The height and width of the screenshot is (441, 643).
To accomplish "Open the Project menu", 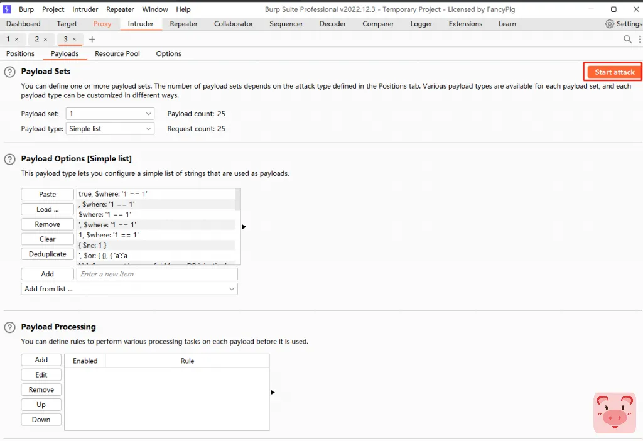I will (x=53, y=9).
